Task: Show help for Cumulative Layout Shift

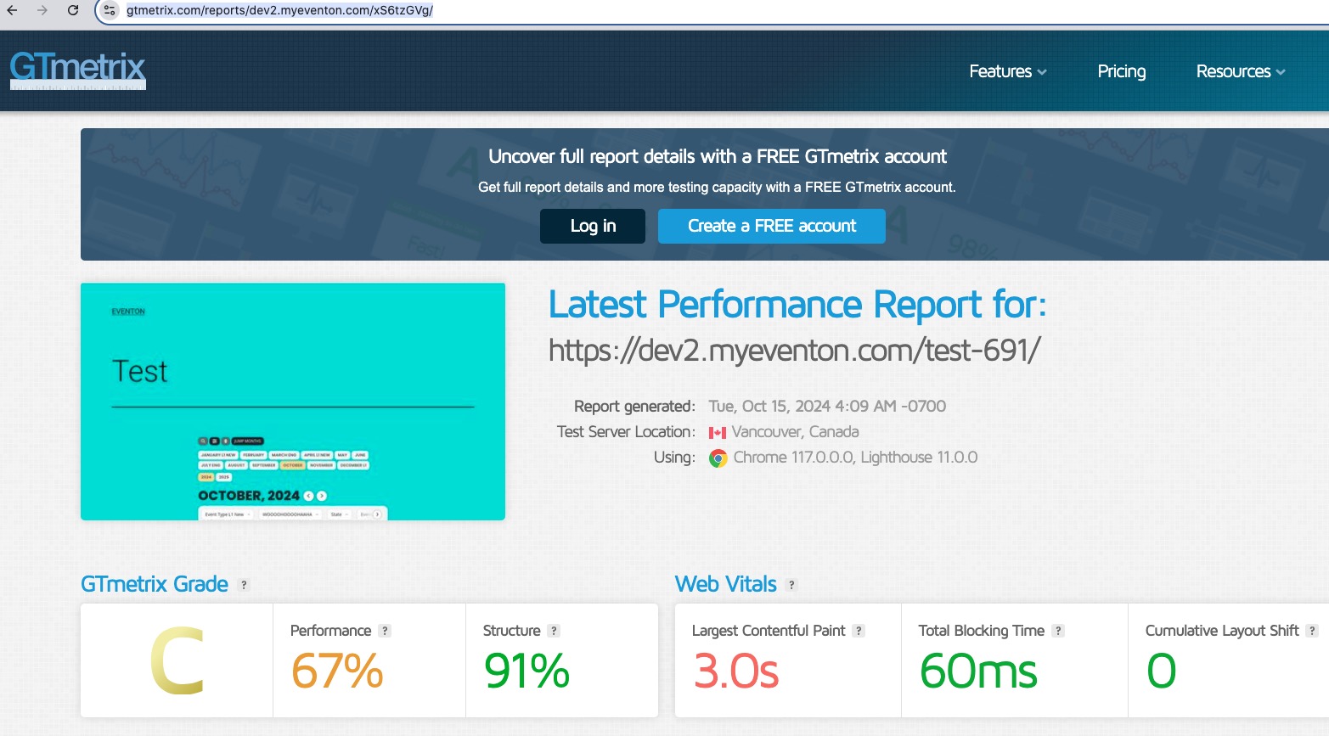Action: coord(1312,631)
